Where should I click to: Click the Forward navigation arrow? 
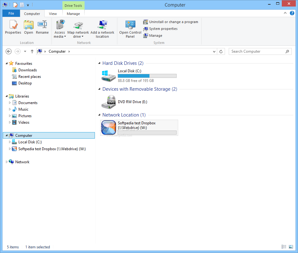(17, 51)
